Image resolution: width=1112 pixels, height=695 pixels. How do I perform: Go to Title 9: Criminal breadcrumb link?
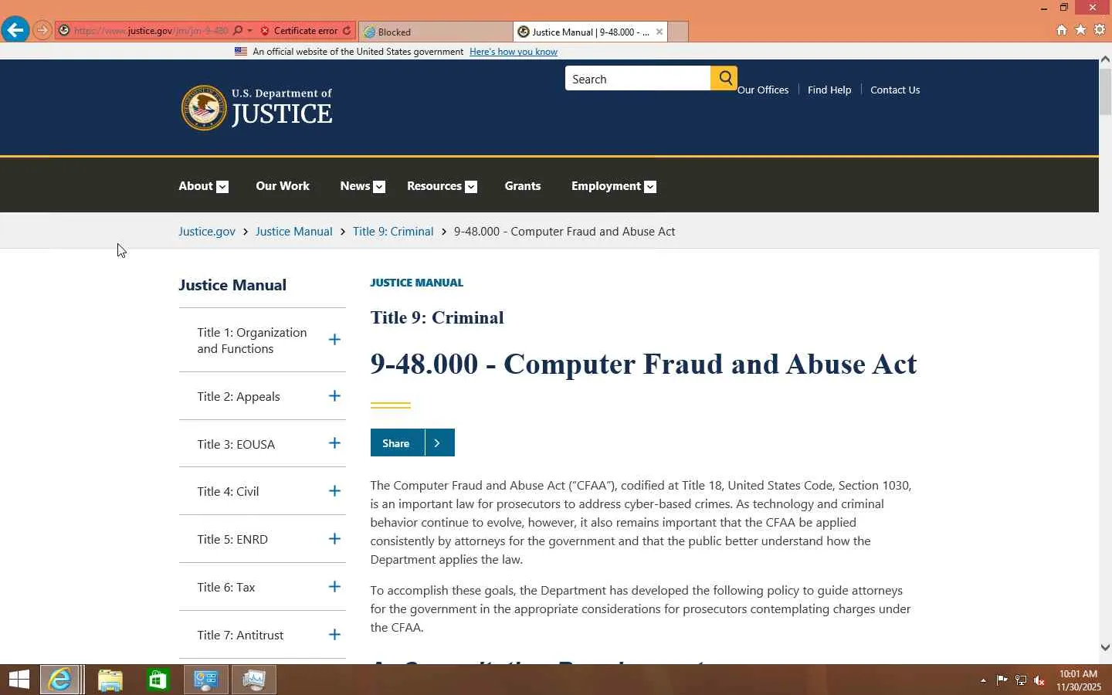click(x=393, y=232)
